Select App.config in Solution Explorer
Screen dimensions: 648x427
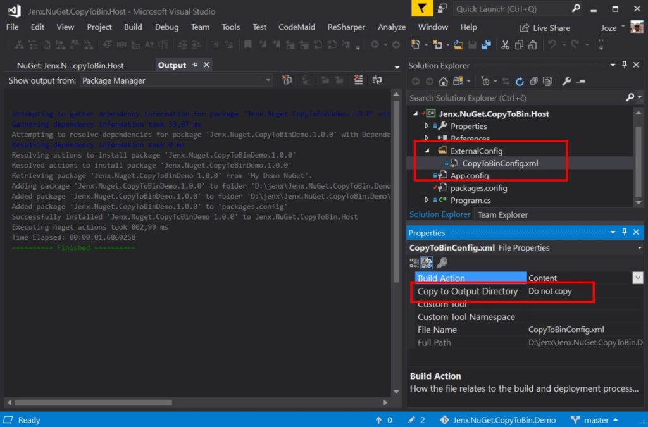(470, 175)
